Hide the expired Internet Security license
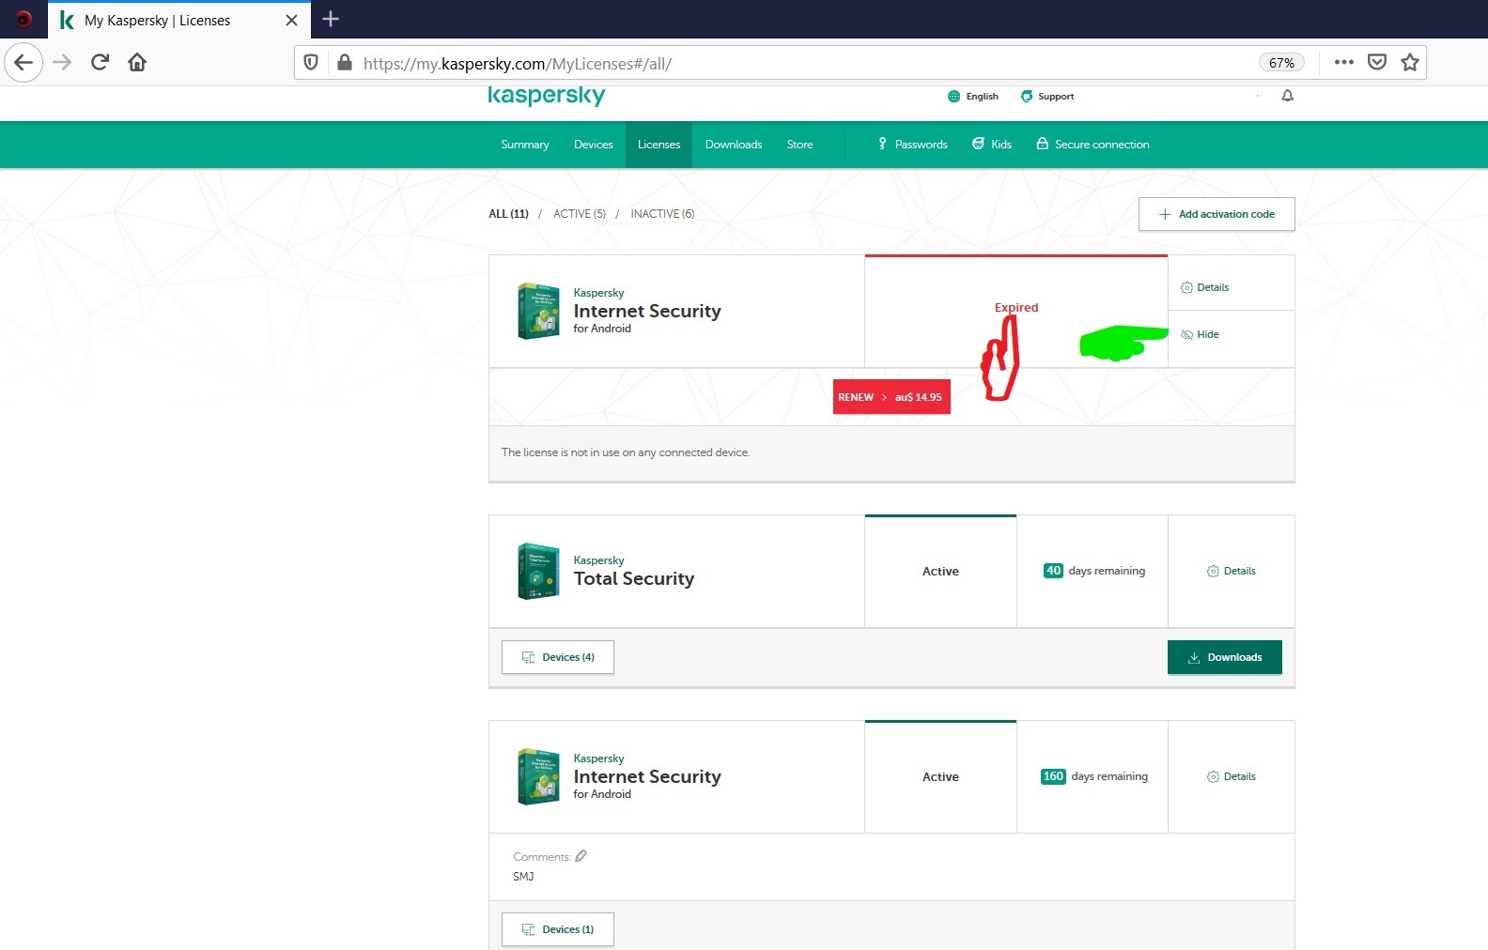 tap(1200, 334)
